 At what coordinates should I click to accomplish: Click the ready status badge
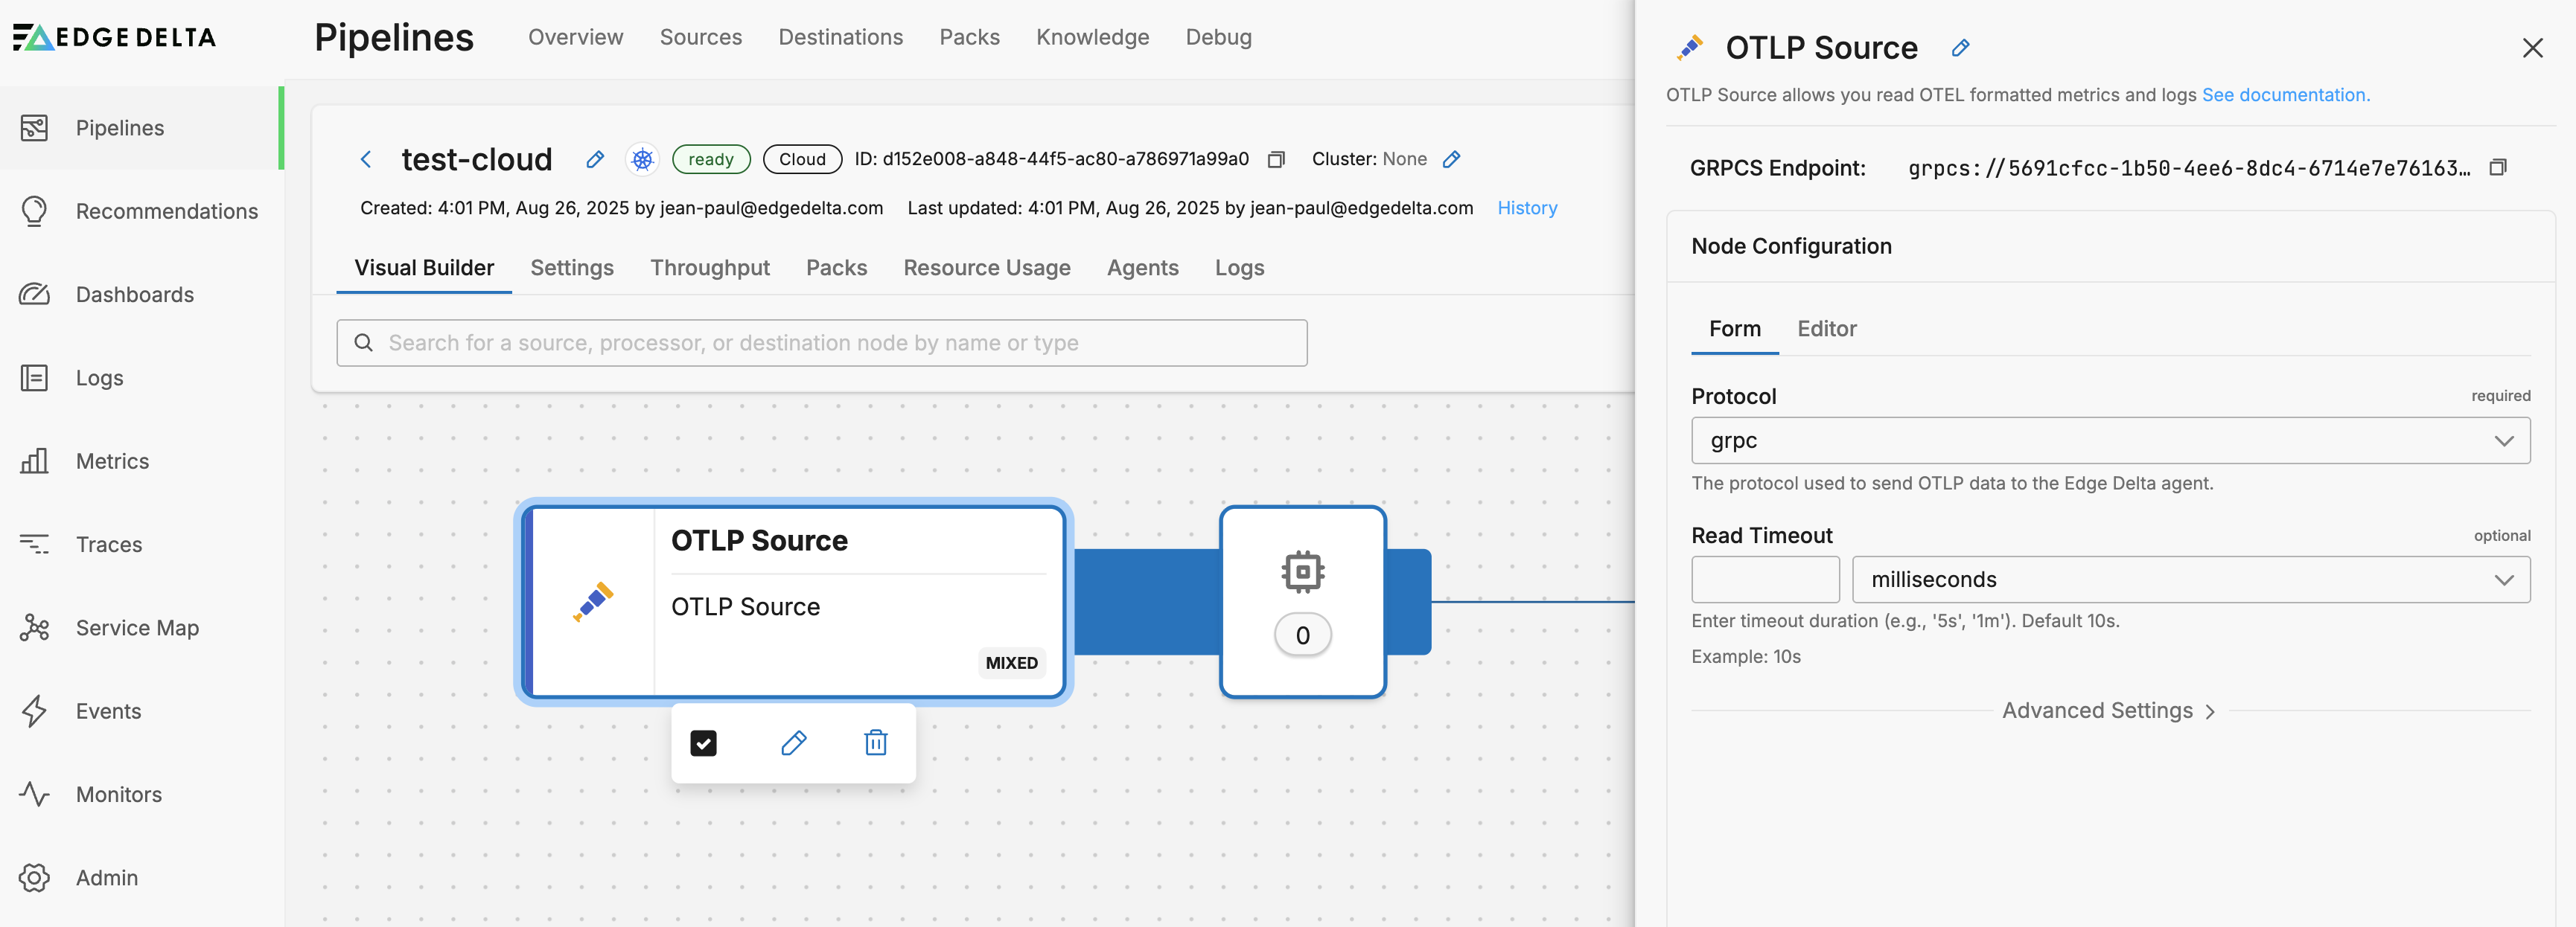pos(711,158)
